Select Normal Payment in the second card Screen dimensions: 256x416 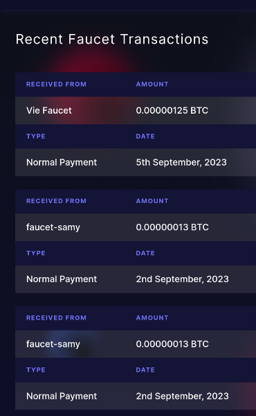pyautogui.click(x=62, y=279)
